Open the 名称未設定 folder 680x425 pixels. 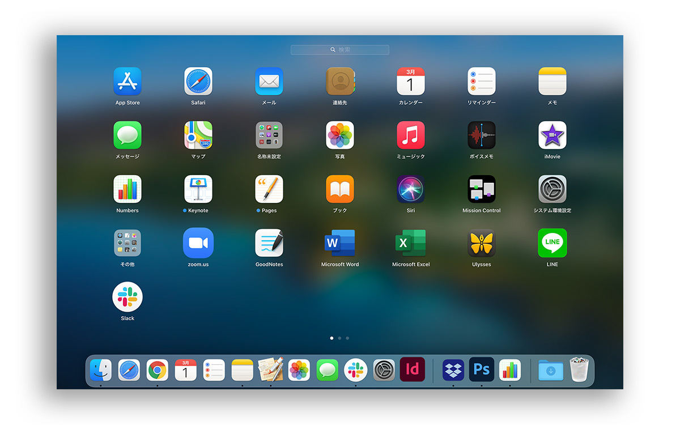coord(269,135)
